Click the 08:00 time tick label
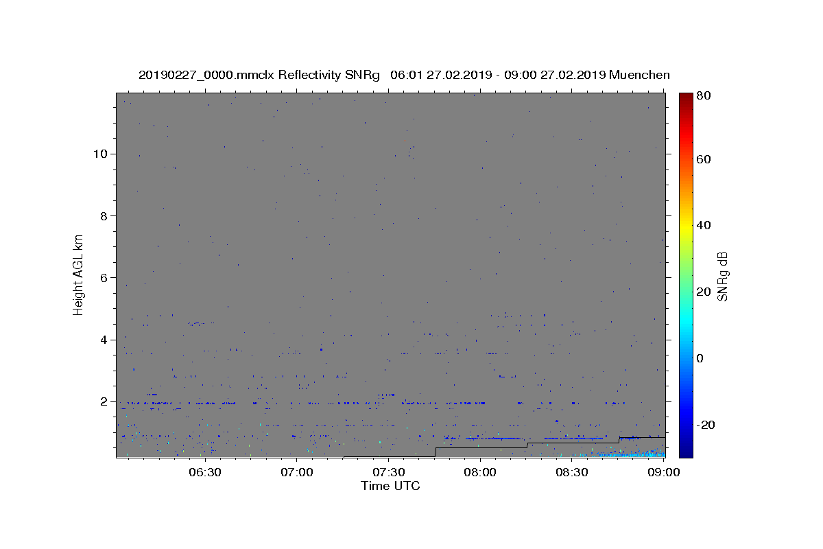The width and height of the screenshot is (823, 549). [x=480, y=472]
